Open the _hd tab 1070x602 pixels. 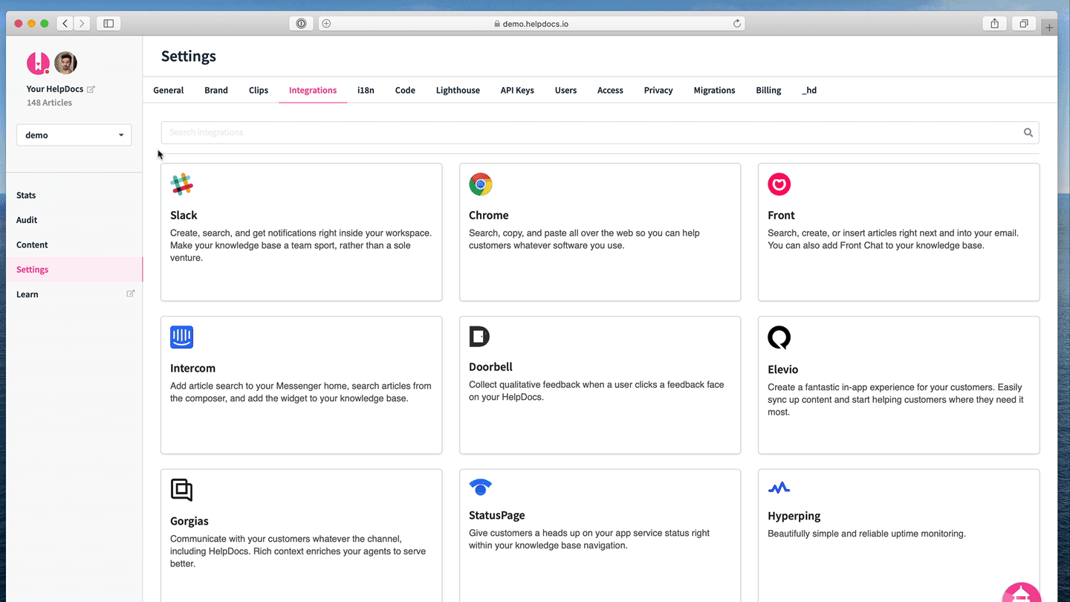pos(809,90)
